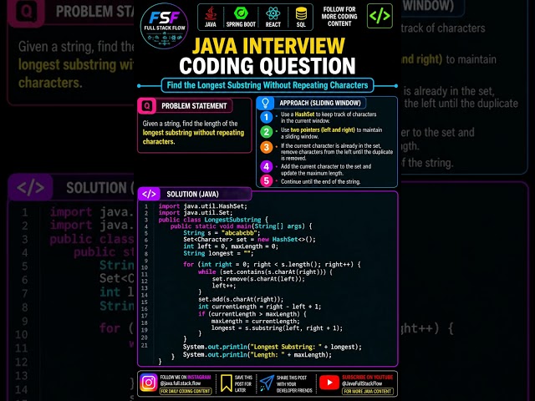535x401 pixels.
Task: Click line number 10 in the code gutter
Action: click(145, 267)
